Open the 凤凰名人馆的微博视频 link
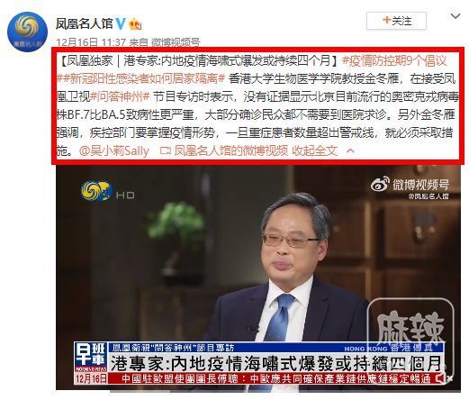The width and height of the screenshot is (469, 400). tap(231, 150)
